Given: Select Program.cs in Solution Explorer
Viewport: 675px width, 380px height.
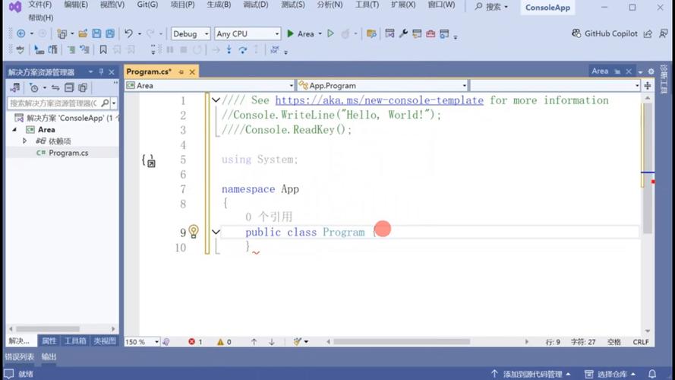Looking at the screenshot, I should point(68,153).
